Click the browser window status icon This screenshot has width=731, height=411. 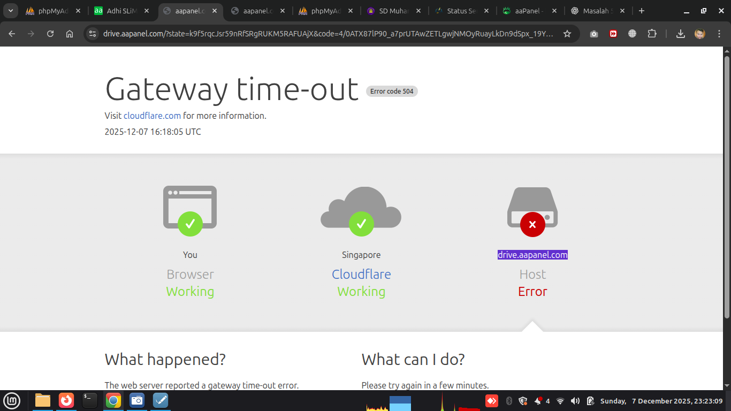pos(190,210)
